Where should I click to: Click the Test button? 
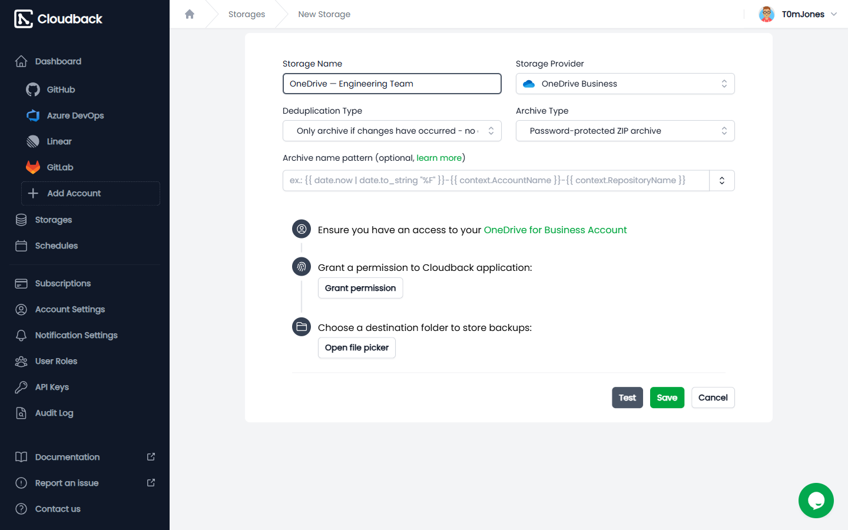(627, 397)
